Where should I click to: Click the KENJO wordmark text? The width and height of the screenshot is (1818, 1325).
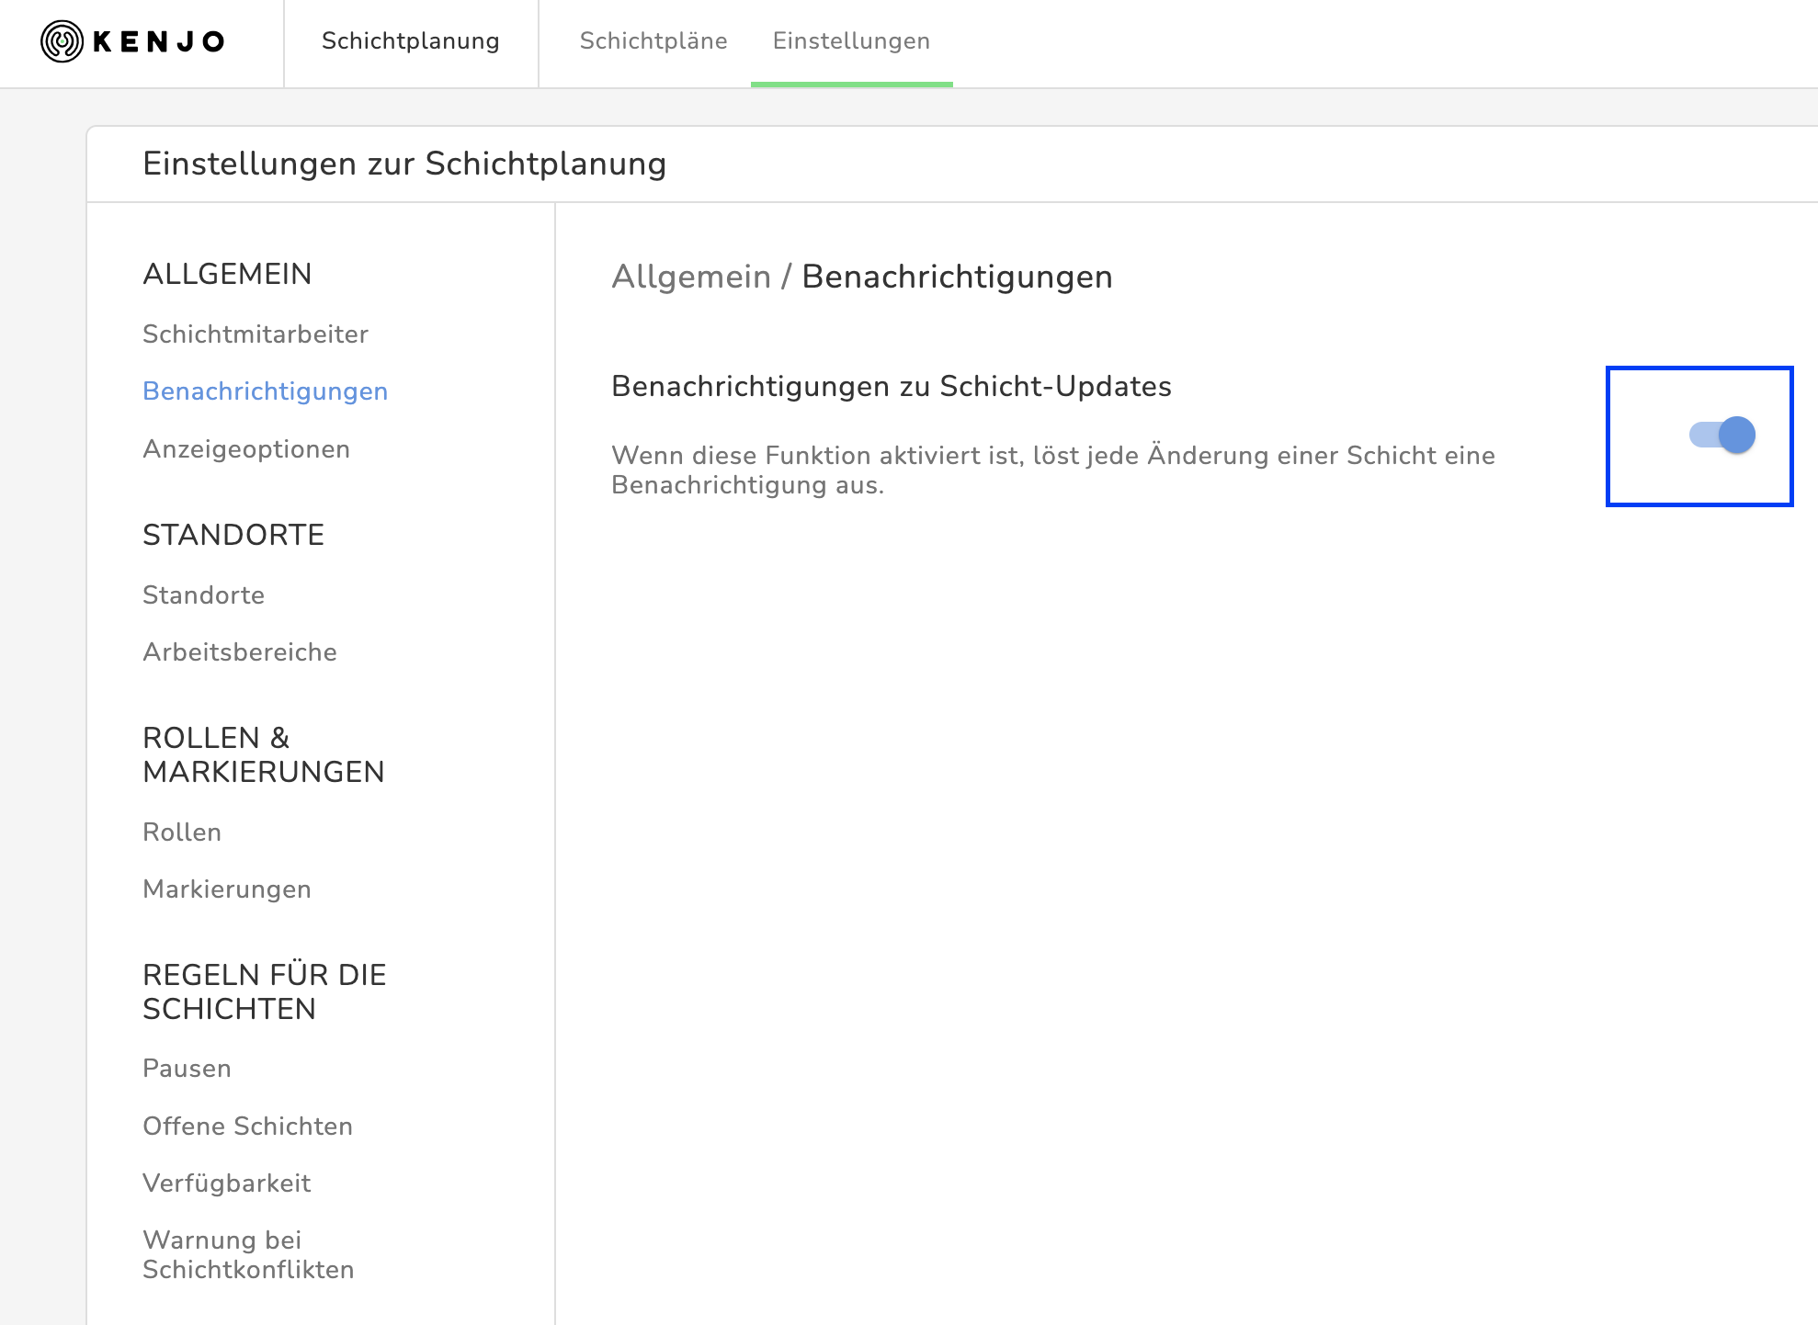pyautogui.click(x=159, y=41)
